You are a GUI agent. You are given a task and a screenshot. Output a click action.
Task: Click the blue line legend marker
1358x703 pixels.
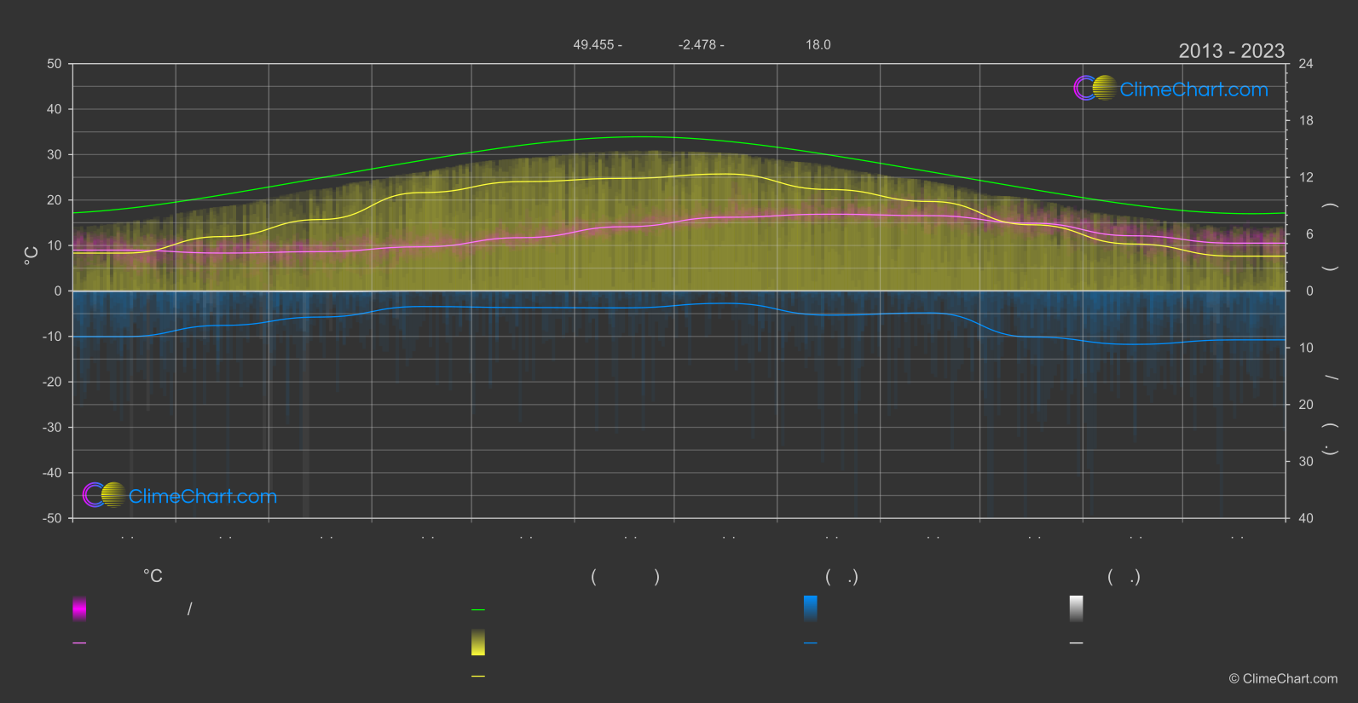(x=810, y=643)
